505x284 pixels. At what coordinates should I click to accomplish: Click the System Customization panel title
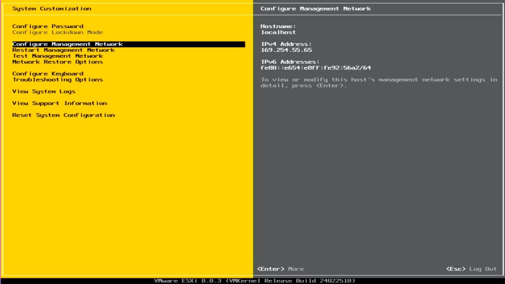click(52, 9)
